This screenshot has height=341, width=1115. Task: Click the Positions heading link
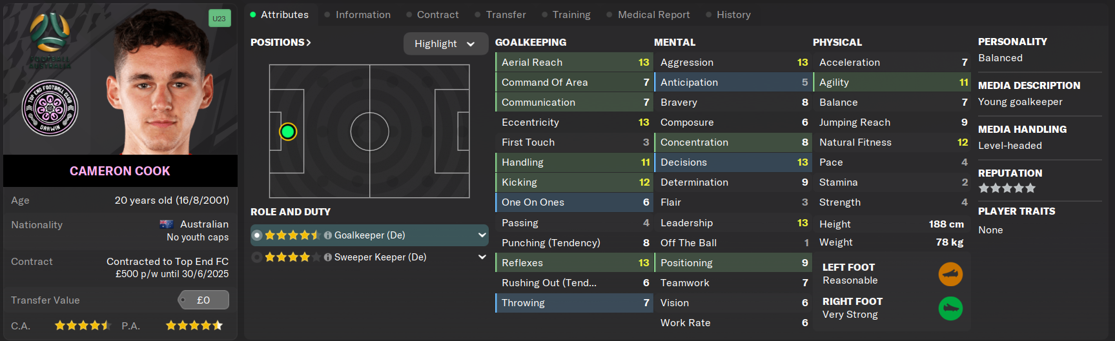tap(281, 43)
